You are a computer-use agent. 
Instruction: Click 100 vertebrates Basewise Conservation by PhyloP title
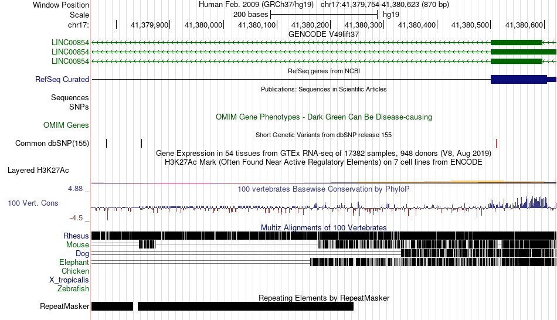(x=323, y=189)
